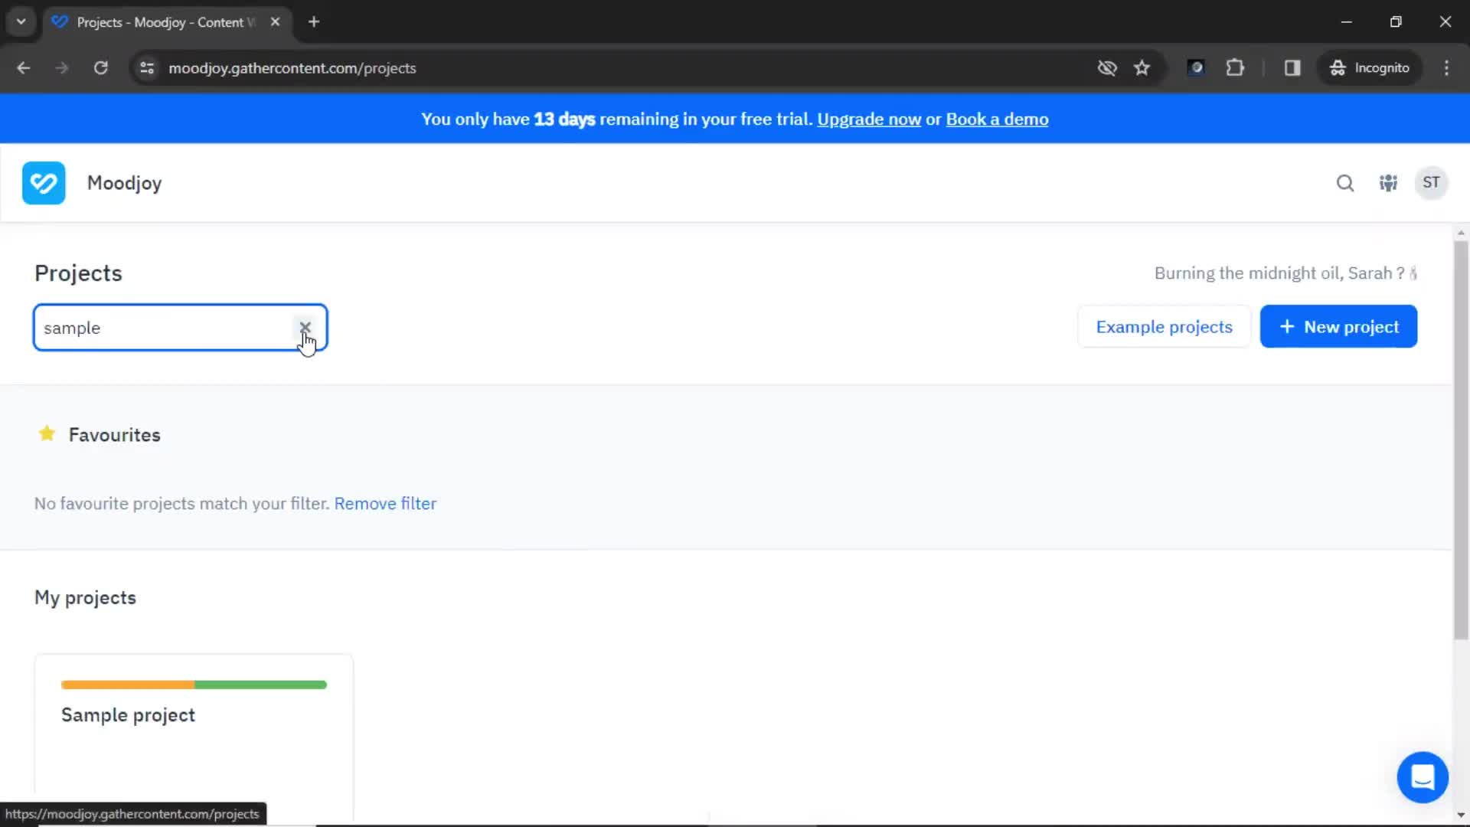Image resolution: width=1470 pixels, height=827 pixels.
Task: Create a New project
Action: tap(1338, 327)
